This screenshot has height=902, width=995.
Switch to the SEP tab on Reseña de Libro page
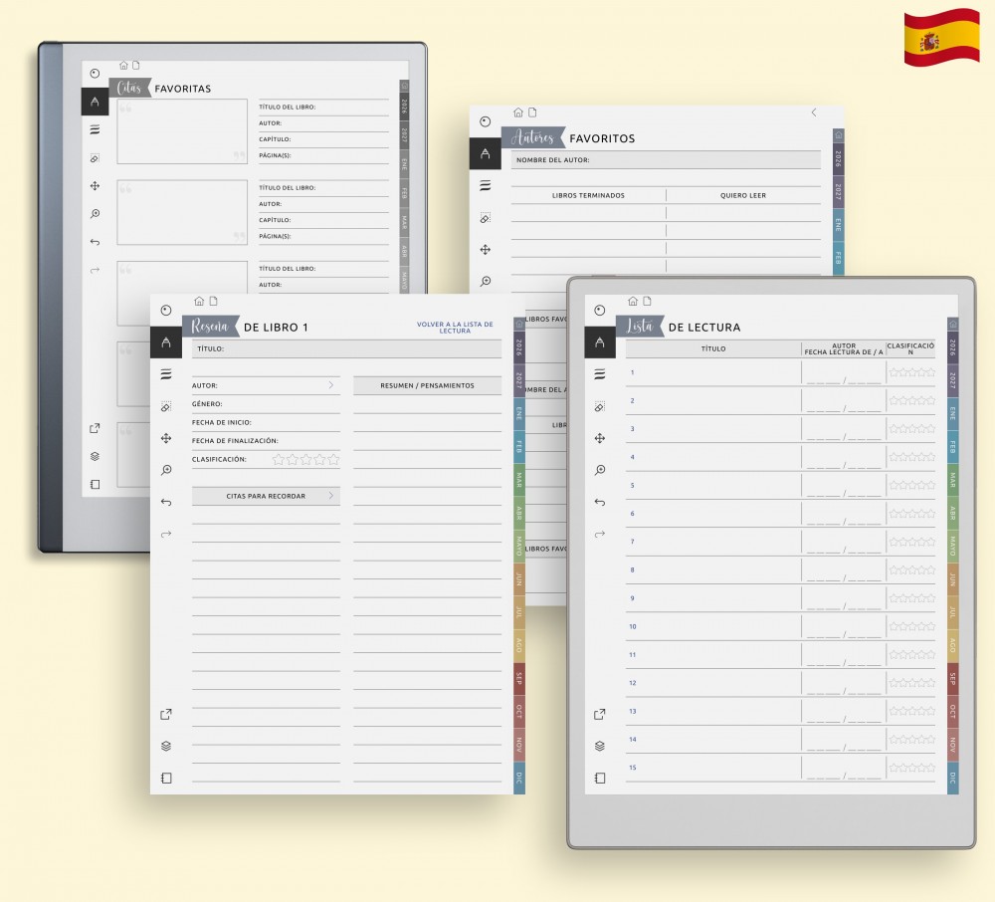tap(518, 679)
